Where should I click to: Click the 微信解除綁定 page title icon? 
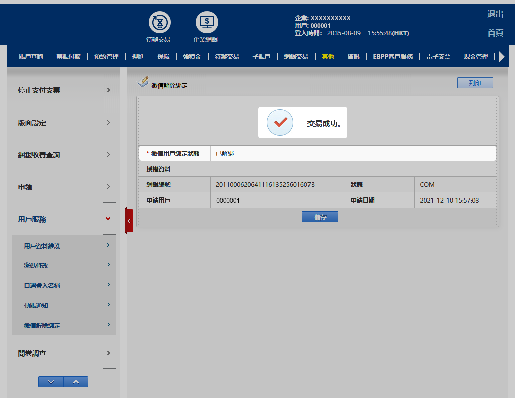coord(143,82)
